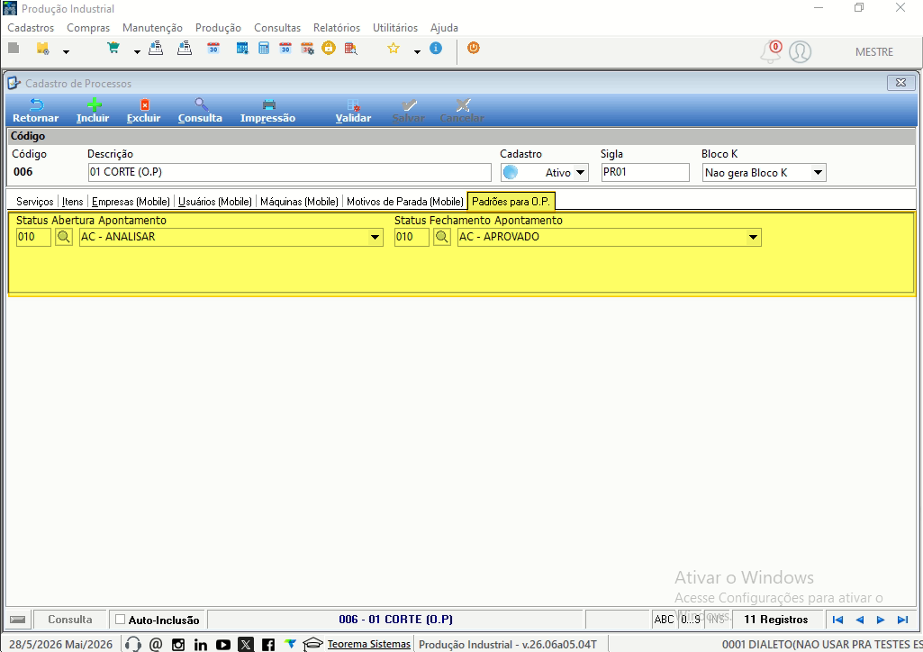The width and height of the screenshot is (923, 652).
Task: Expand Status Fechamento Apontamento dropdown
Action: (x=752, y=237)
